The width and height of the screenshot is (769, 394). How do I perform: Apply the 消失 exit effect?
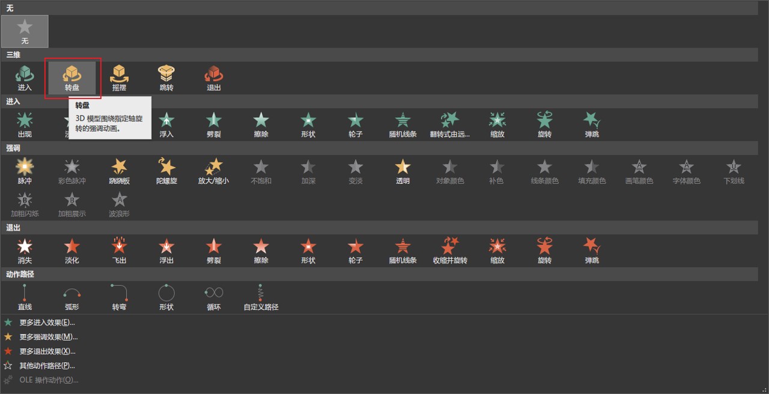pos(25,250)
